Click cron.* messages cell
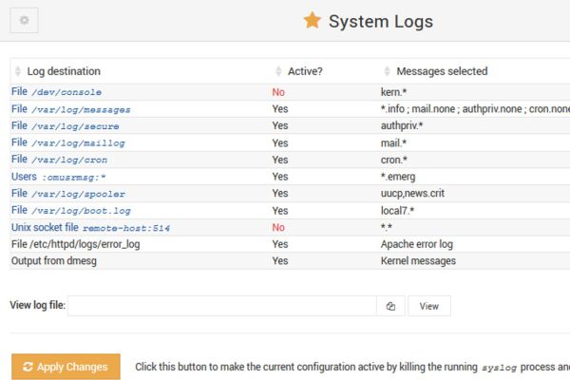The height and width of the screenshot is (380, 570). 394,160
